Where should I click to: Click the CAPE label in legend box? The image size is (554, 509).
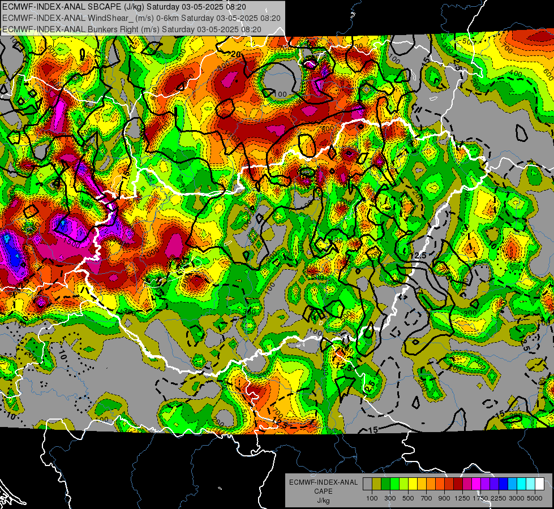coord(323,491)
